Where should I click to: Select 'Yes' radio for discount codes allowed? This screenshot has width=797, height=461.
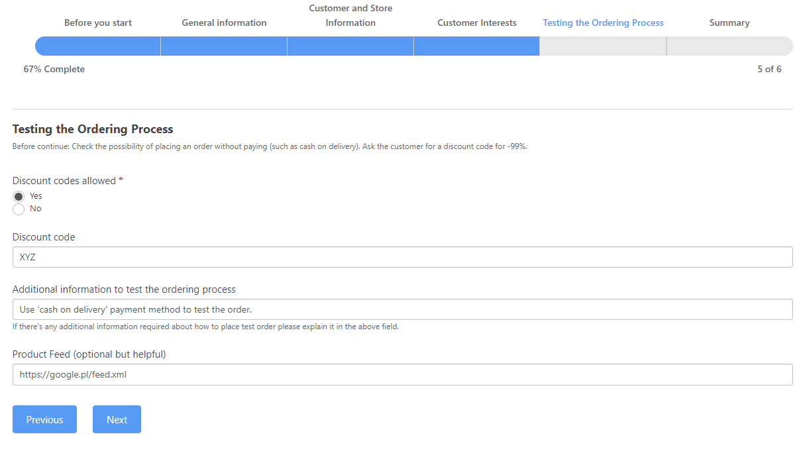point(19,197)
